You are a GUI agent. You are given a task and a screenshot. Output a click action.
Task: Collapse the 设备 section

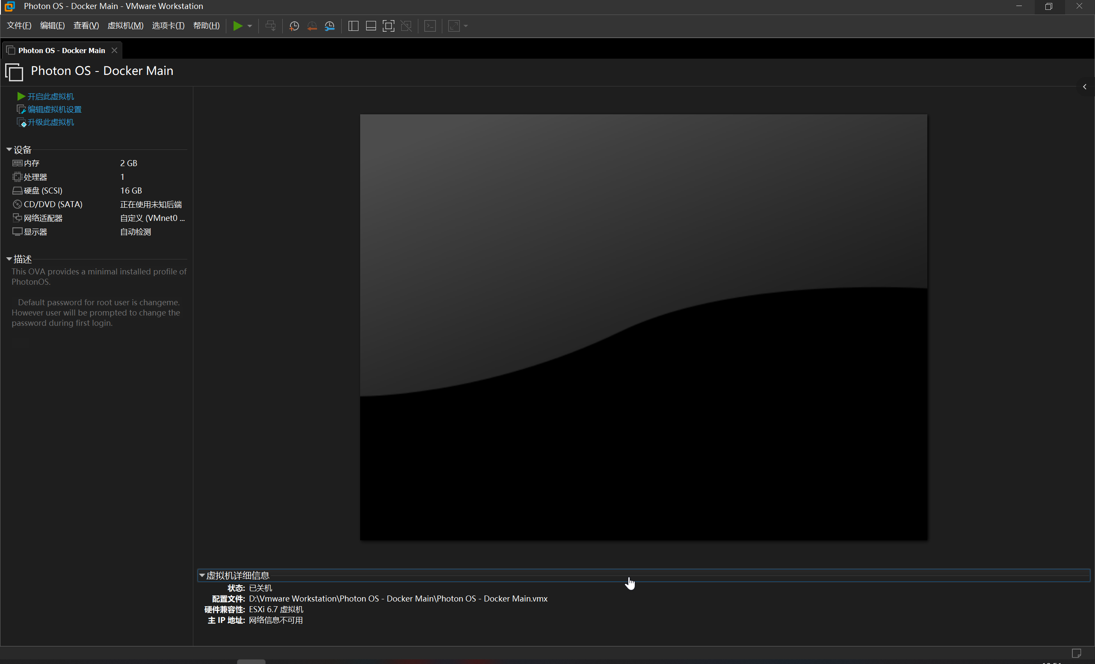point(9,149)
